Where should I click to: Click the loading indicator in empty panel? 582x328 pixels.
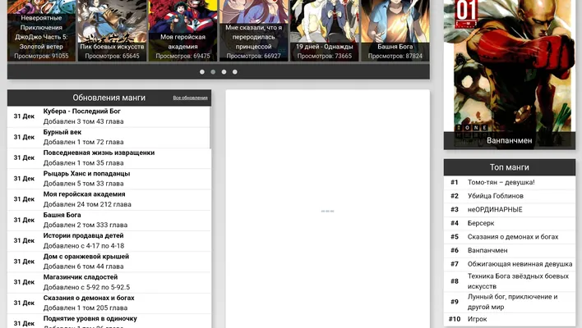pos(327,211)
